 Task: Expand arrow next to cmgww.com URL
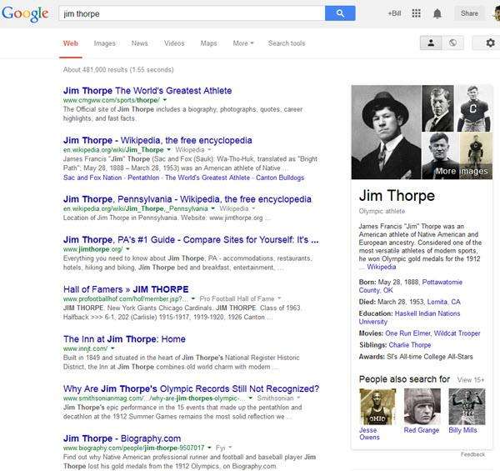click(x=165, y=100)
